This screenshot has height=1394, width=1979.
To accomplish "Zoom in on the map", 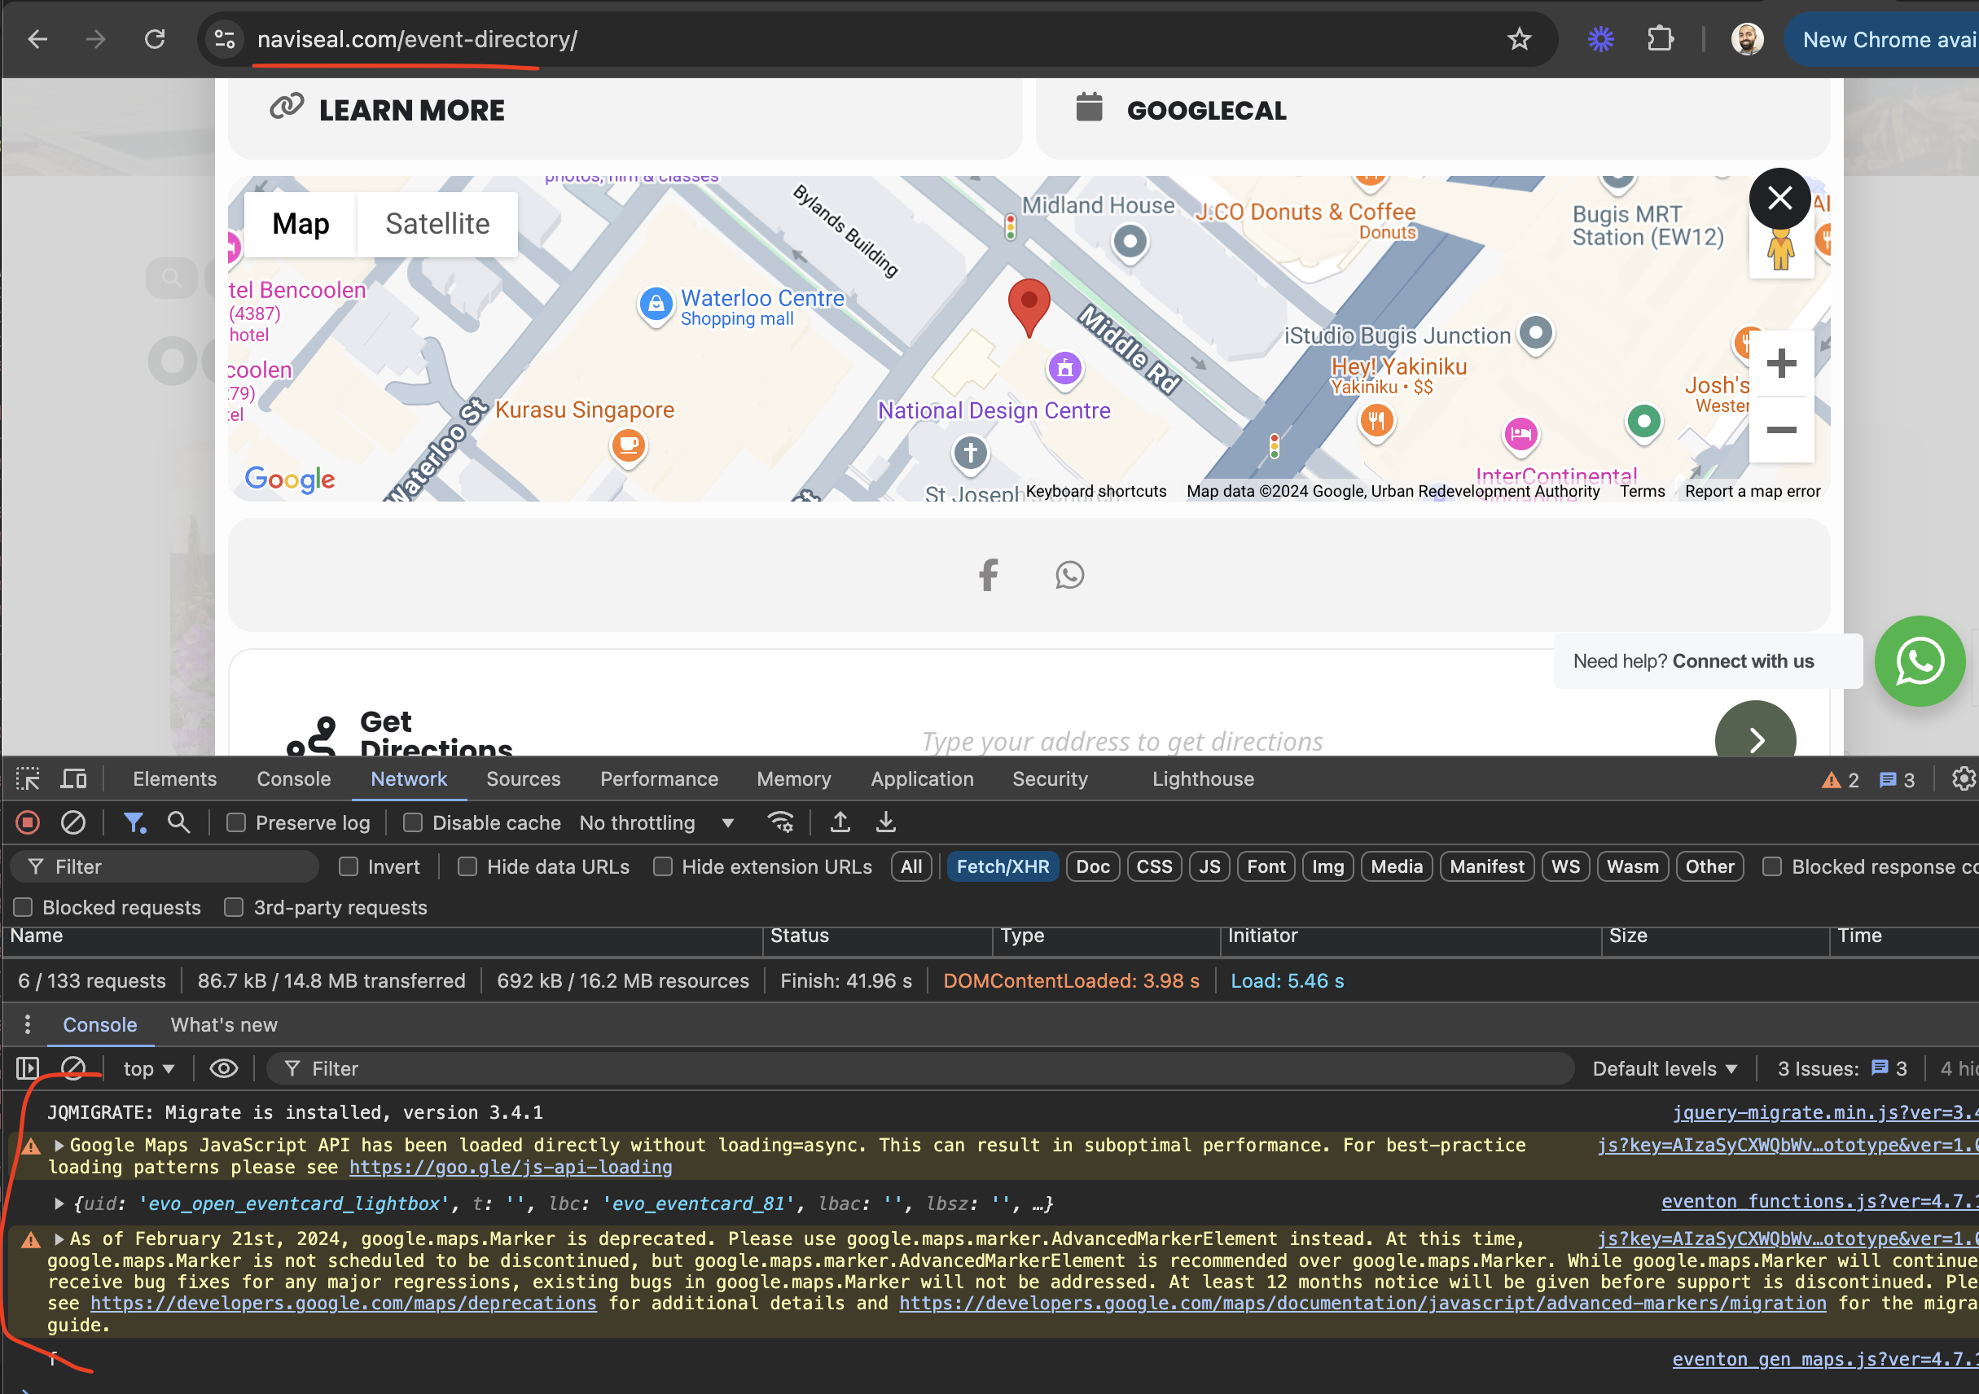I will (1781, 364).
